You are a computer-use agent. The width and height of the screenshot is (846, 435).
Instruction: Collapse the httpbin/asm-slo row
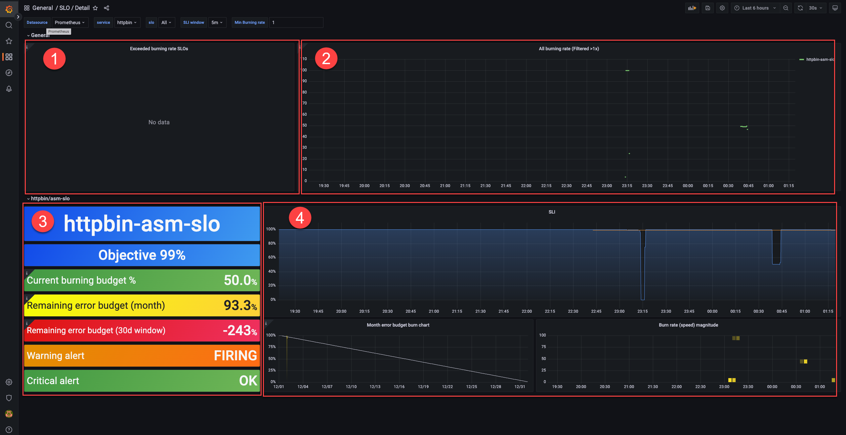click(50, 198)
